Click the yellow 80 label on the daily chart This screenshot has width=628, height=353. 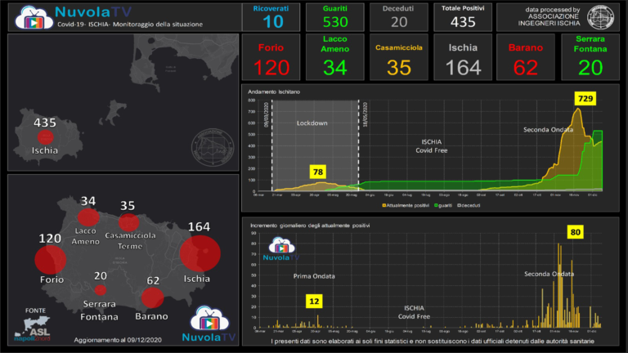tap(575, 231)
